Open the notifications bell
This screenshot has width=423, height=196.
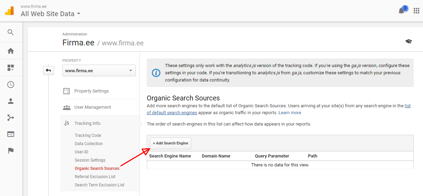401,11
